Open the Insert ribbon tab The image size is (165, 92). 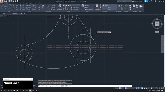pos(11,3)
